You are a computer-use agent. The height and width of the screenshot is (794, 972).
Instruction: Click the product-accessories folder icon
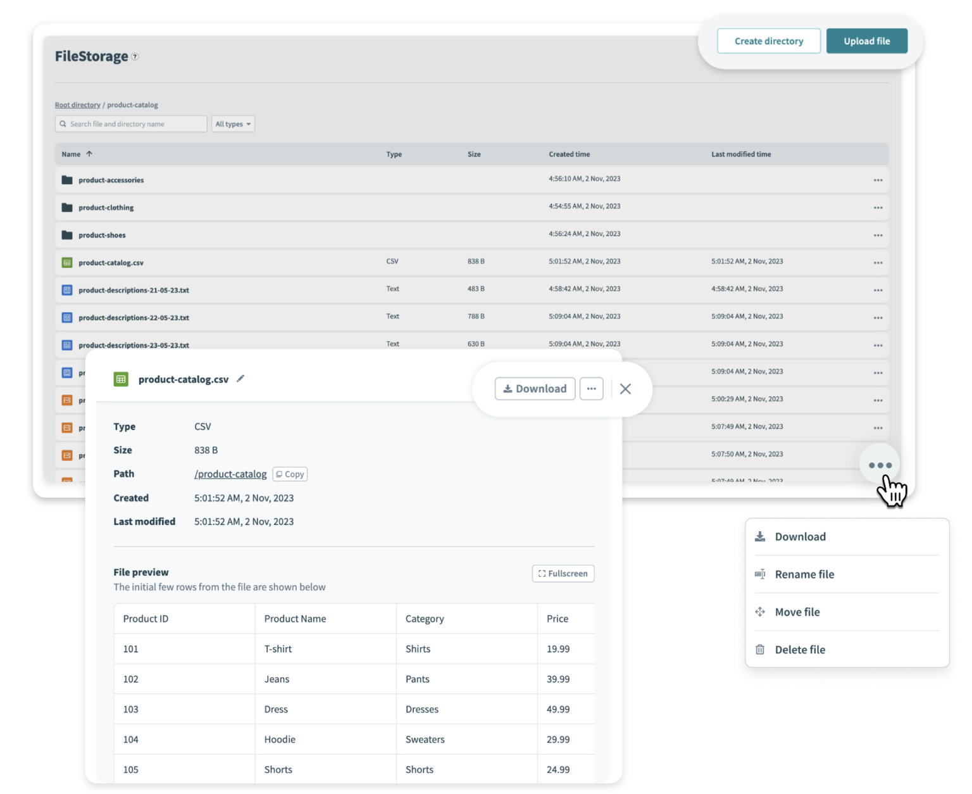67,180
